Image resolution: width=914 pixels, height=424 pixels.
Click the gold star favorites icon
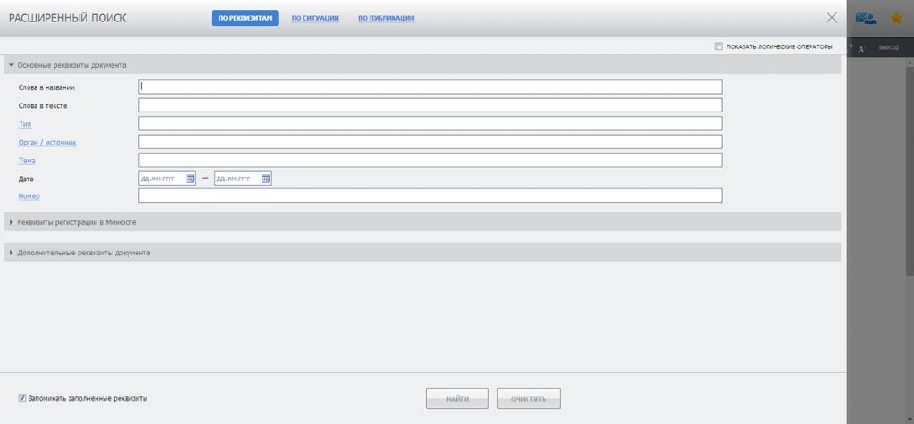[896, 18]
